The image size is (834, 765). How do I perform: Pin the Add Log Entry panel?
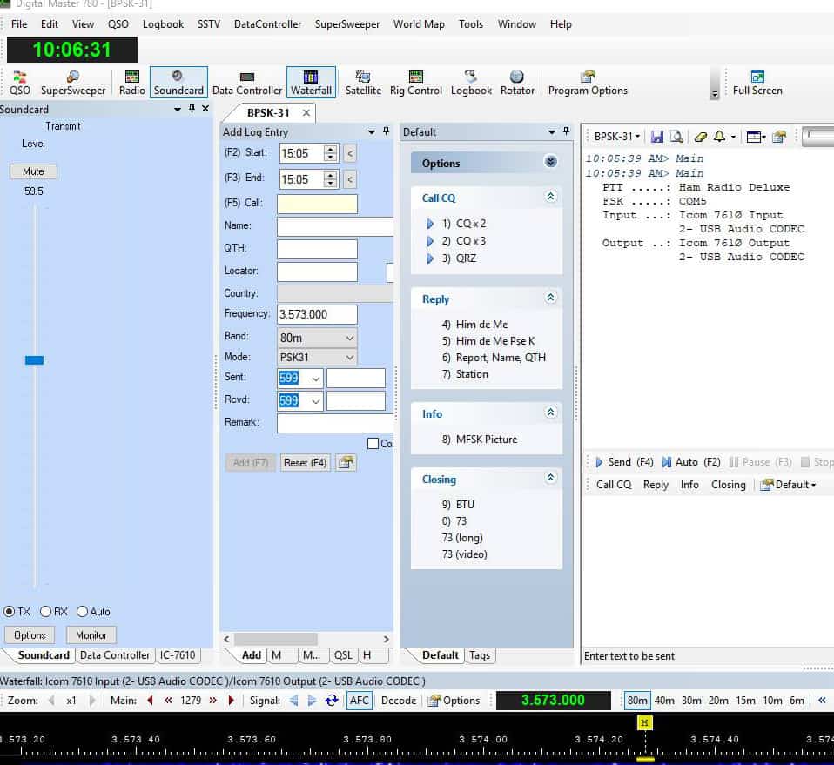[387, 131]
